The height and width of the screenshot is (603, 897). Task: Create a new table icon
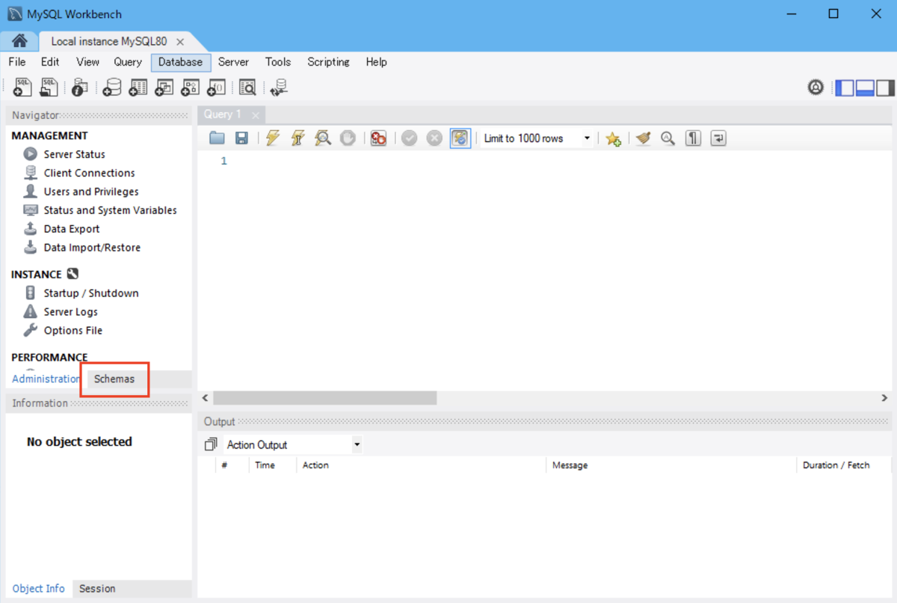138,88
